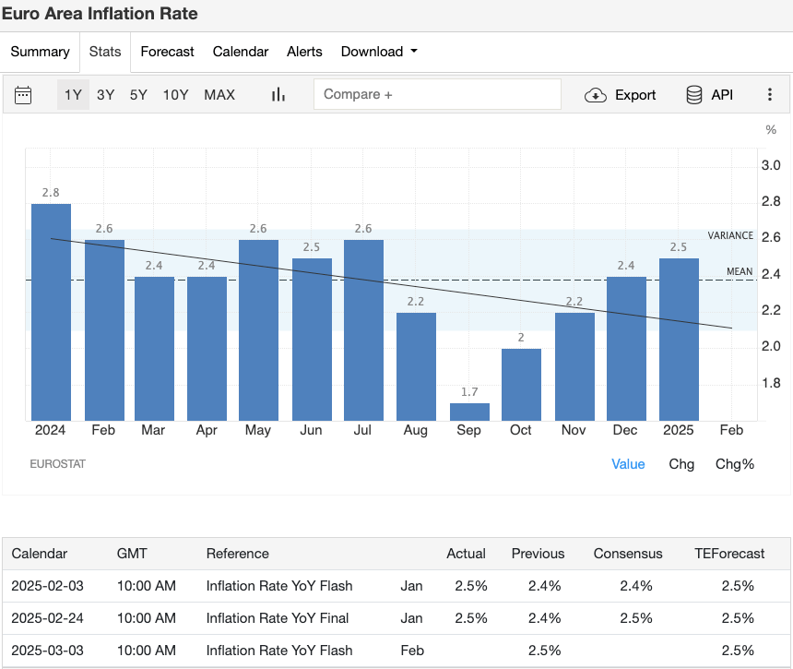Toggle the 1Y time range selection
This screenshot has height=669, width=793.
[x=73, y=94]
